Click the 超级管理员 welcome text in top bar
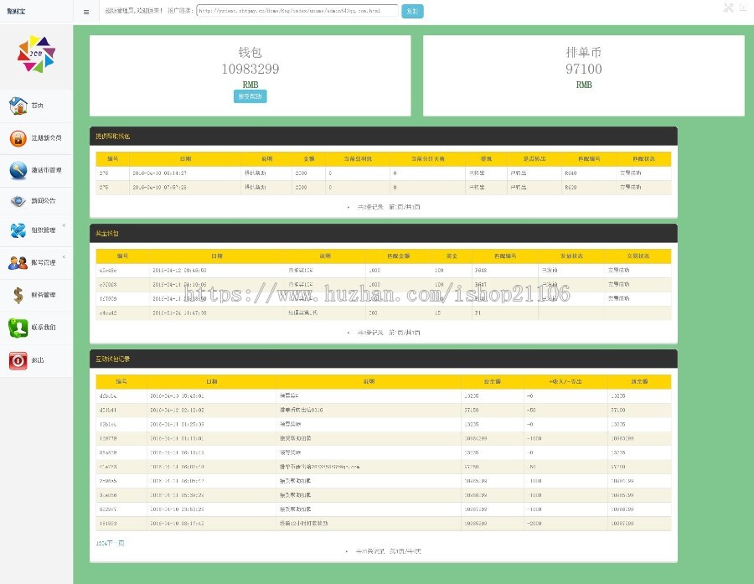Image resolution: width=754 pixels, height=584 pixels. click(134, 11)
